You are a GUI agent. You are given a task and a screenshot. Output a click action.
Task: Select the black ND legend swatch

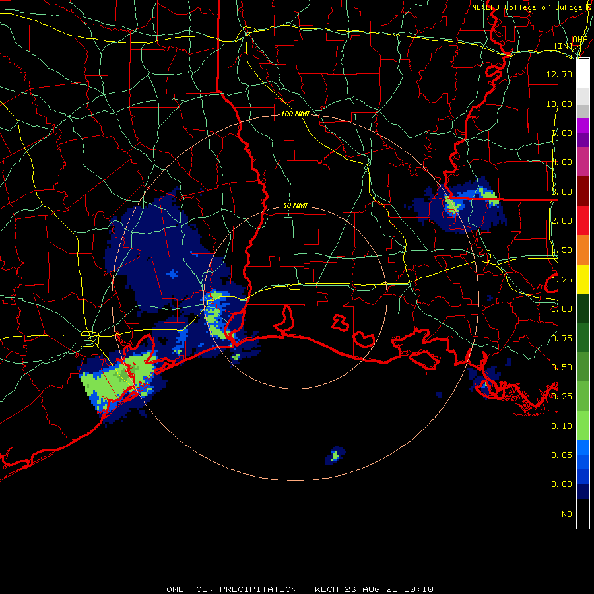click(583, 513)
